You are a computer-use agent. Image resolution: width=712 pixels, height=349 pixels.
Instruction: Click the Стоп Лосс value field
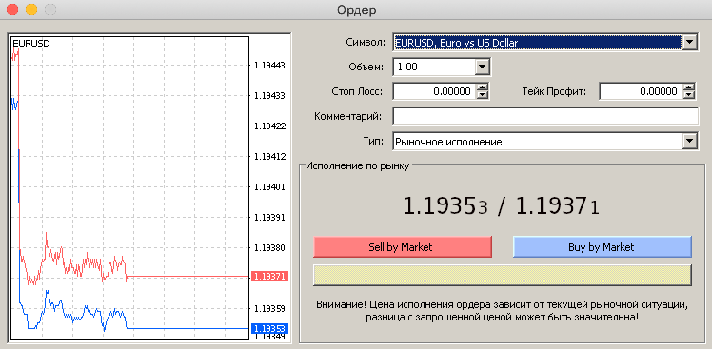[x=434, y=91]
